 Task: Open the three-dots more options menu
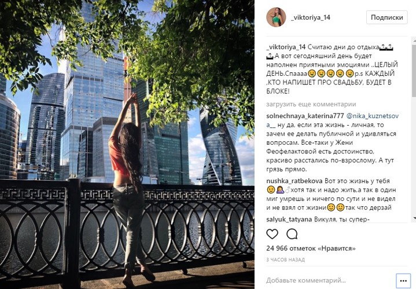tap(403, 281)
